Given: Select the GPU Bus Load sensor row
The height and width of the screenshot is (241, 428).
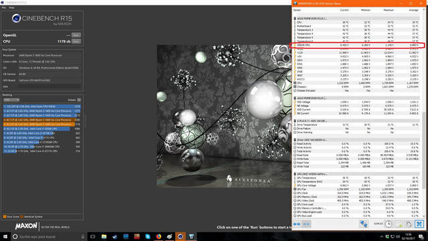Looking at the screenshot, I should tap(356, 216).
